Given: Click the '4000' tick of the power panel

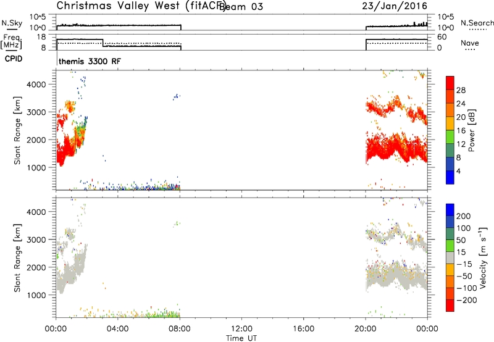Looking at the screenshot, I should [36, 85].
